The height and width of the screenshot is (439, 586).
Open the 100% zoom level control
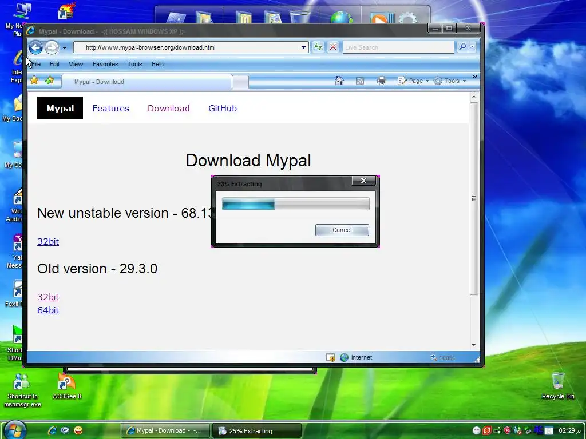tap(442, 358)
